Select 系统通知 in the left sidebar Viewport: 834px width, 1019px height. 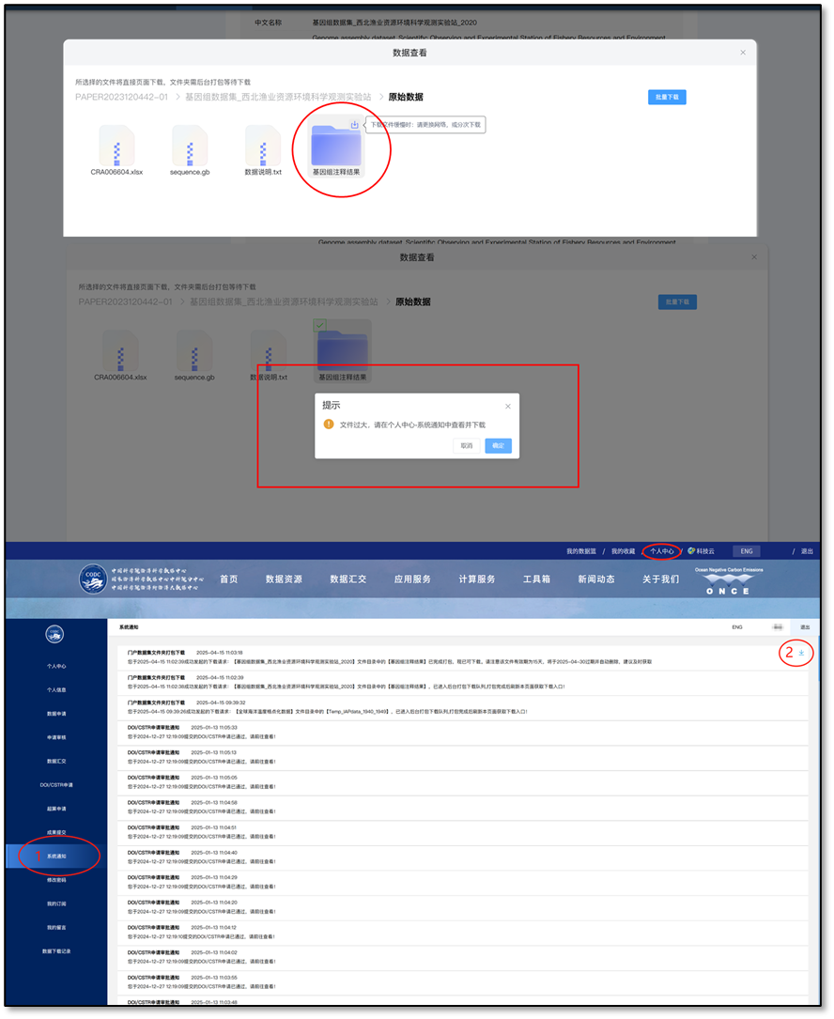click(x=56, y=857)
